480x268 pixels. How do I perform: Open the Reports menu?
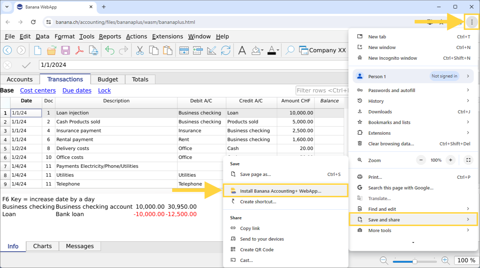pyautogui.click(x=110, y=36)
